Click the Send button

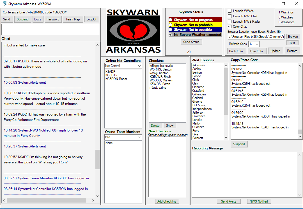pos(6,19)
